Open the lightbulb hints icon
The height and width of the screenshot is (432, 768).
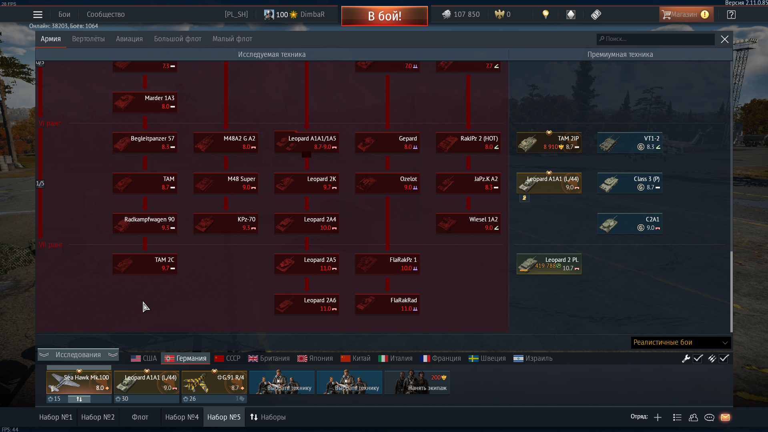point(545,14)
